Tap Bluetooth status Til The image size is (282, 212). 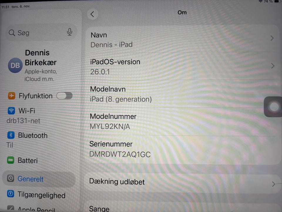[x=10, y=145]
